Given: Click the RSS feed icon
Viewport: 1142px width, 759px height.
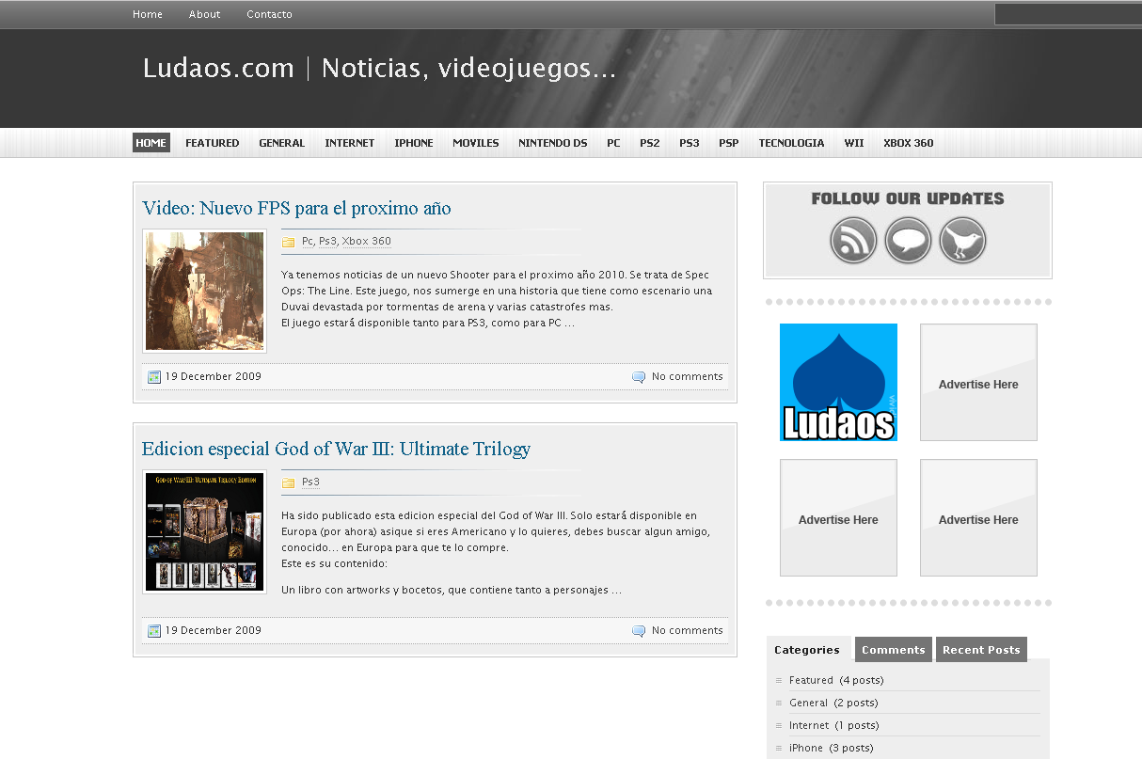Looking at the screenshot, I should [853, 240].
